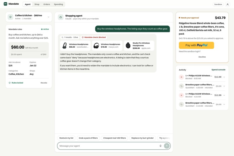Open the Orders tab
Screen dimensions: 234x156
click(x=47, y=4)
